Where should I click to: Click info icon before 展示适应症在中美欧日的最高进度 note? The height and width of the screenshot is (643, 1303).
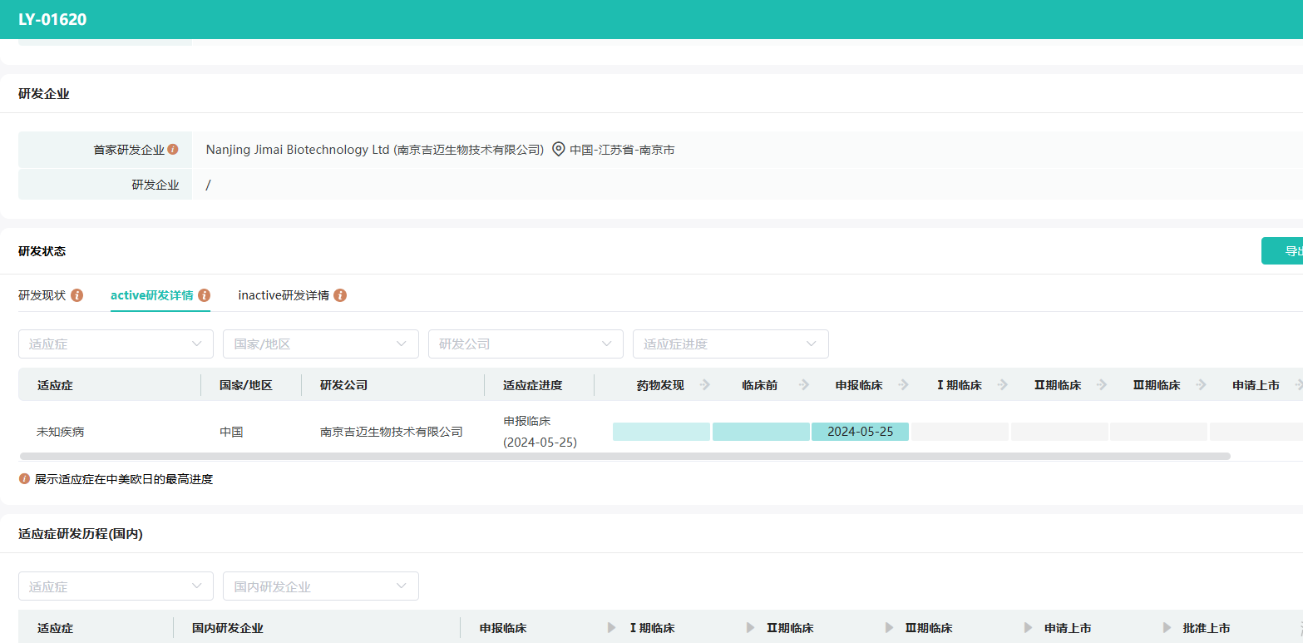pos(24,479)
